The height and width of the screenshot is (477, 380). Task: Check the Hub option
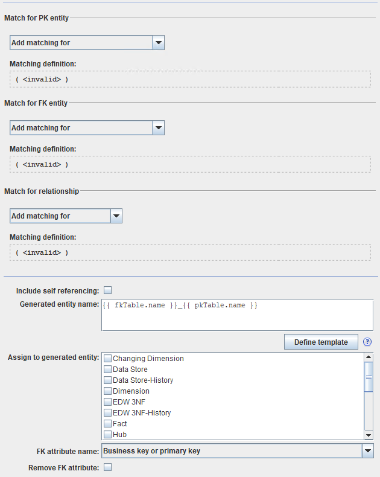click(108, 435)
